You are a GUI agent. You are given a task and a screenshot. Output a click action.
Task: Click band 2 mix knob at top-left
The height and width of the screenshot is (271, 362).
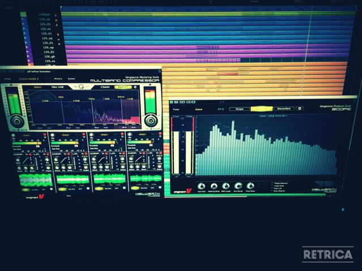[53, 135]
